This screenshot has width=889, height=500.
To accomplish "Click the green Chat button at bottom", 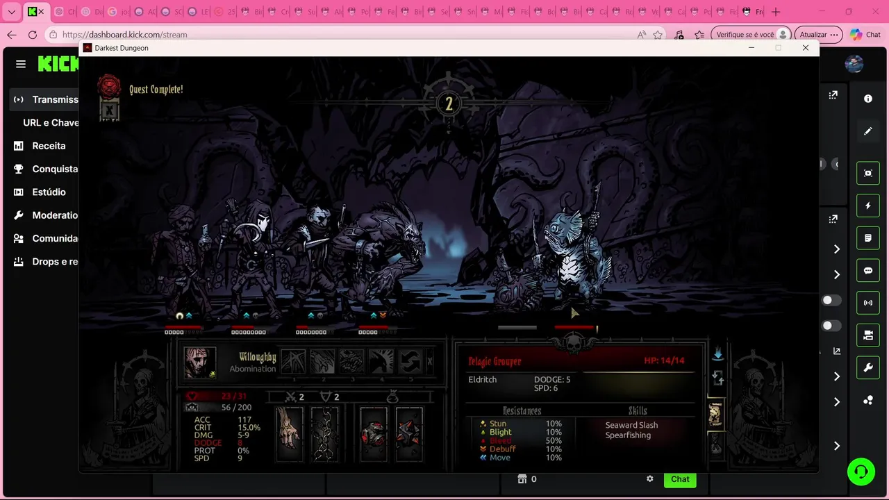I will 680,479.
